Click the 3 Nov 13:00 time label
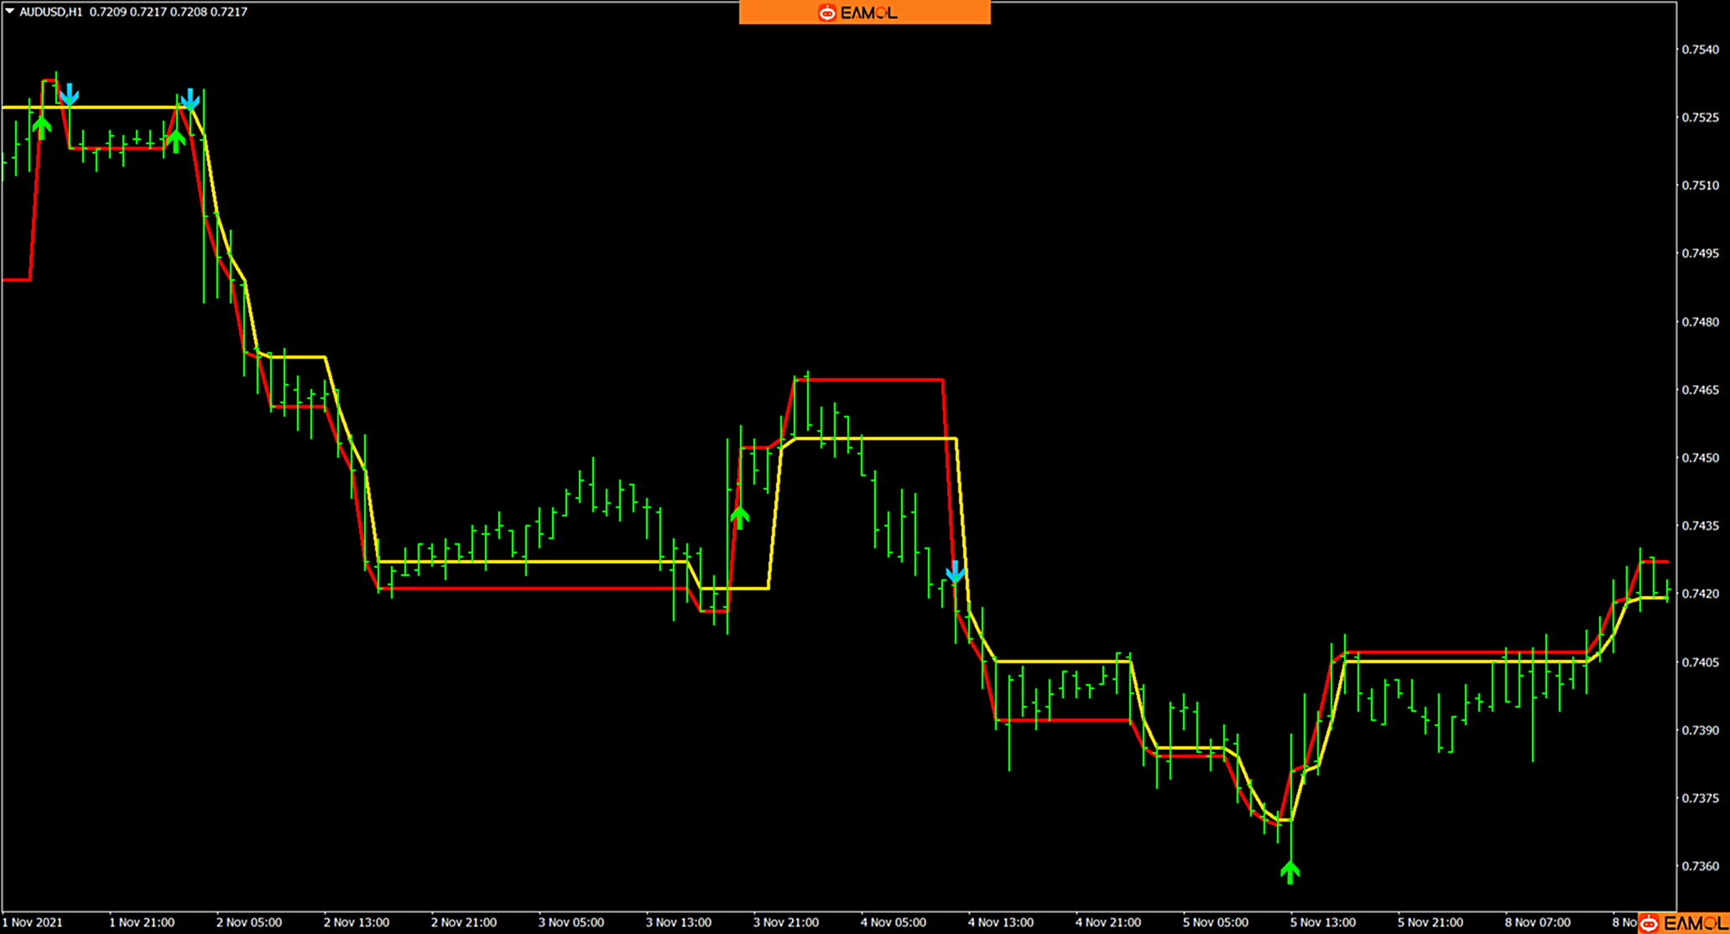The width and height of the screenshot is (1730, 934). pos(679,922)
